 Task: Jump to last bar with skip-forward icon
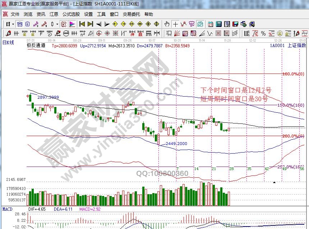click(90, 24)
